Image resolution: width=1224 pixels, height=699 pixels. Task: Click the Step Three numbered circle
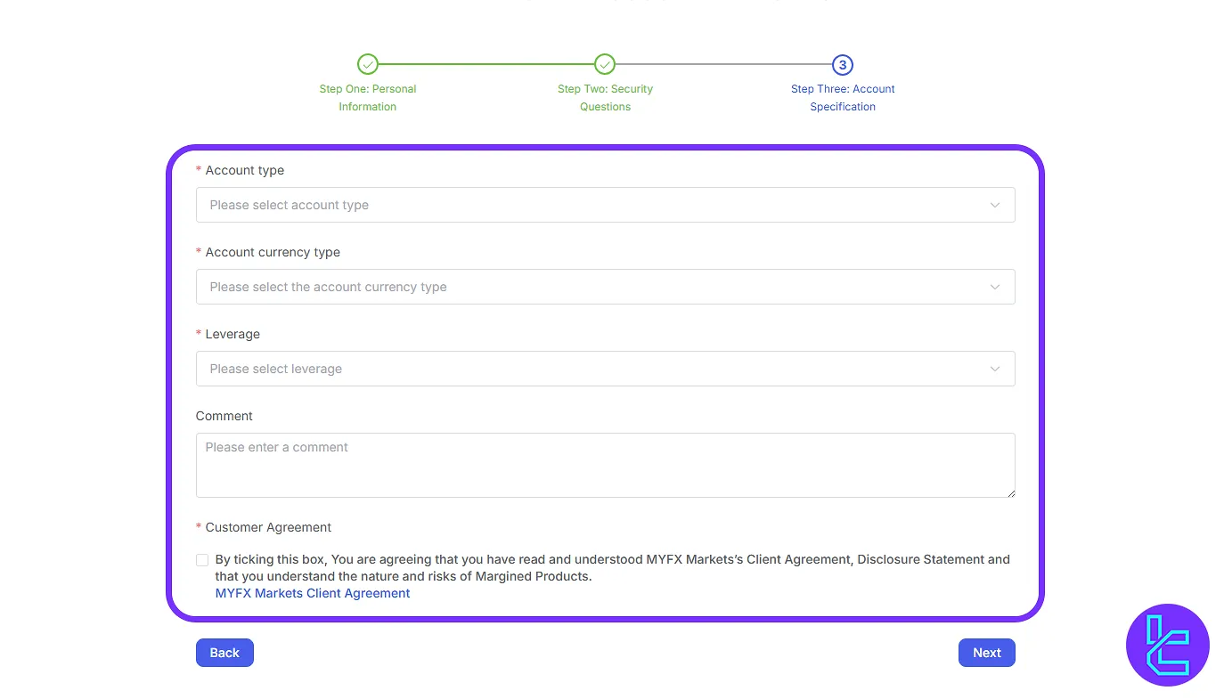843,64
